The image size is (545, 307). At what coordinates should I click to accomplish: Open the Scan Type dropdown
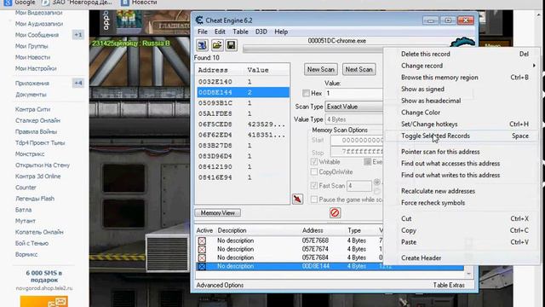click(354, 107)
